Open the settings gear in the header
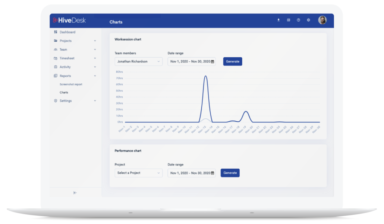The image size is (384, 224). tap(308, 20)
